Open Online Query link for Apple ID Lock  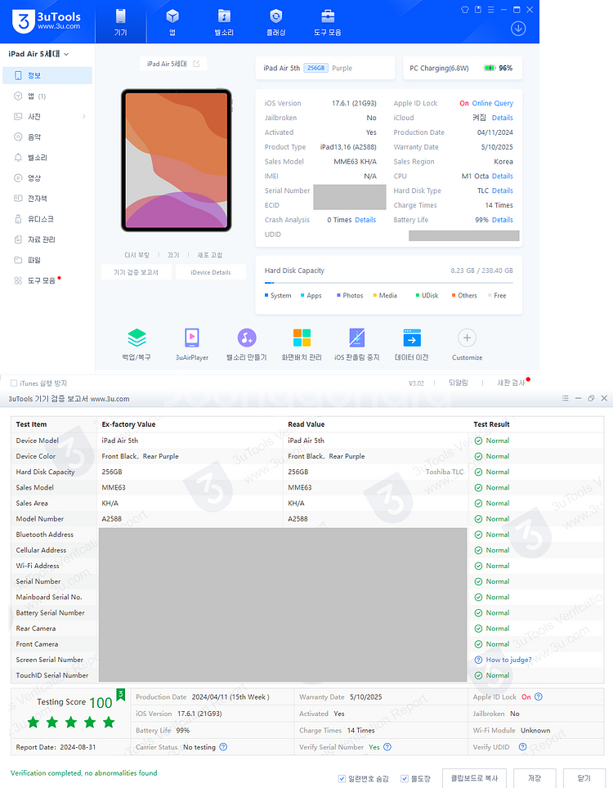click(492, 104)
